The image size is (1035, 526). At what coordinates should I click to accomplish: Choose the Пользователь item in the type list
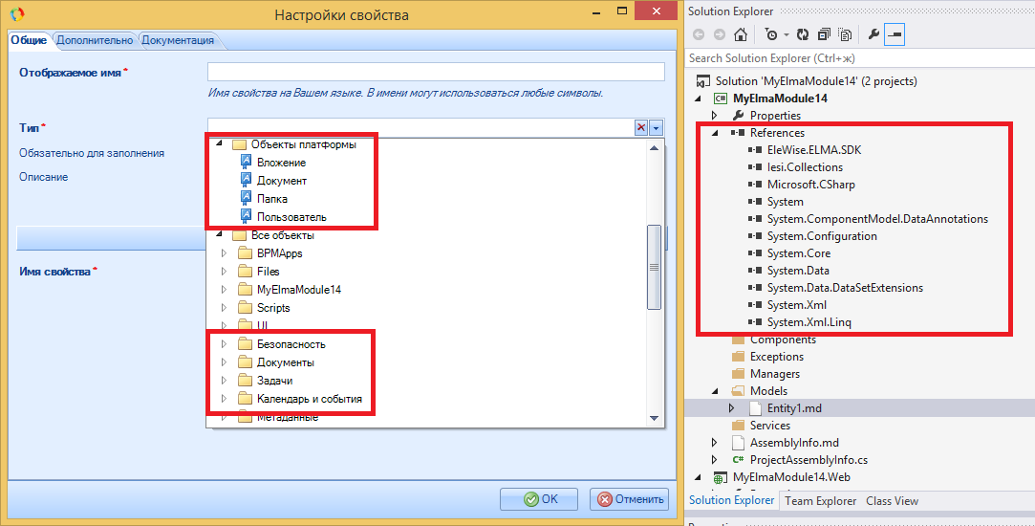291,217
